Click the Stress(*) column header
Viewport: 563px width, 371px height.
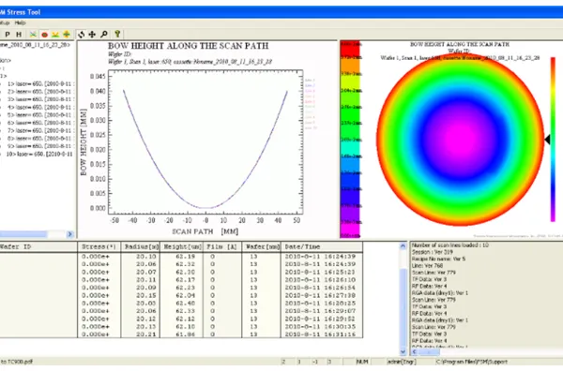[x=99, y=246]
